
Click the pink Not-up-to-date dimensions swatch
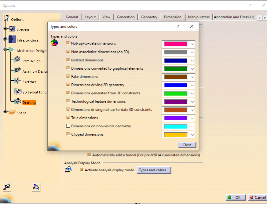click(x=176, y=44)
